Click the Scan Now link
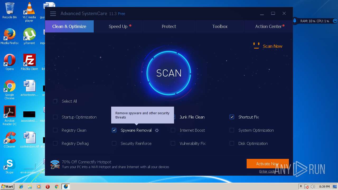This screenshot has width=338, height=190. 273,46
